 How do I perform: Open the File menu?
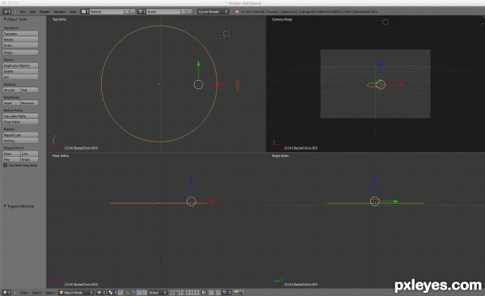[23, 12]
